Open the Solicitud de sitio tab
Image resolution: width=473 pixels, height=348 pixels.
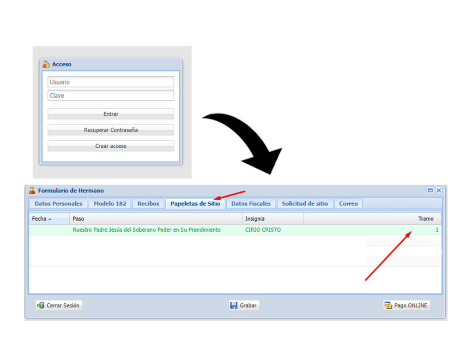click(x=305, y=204)
